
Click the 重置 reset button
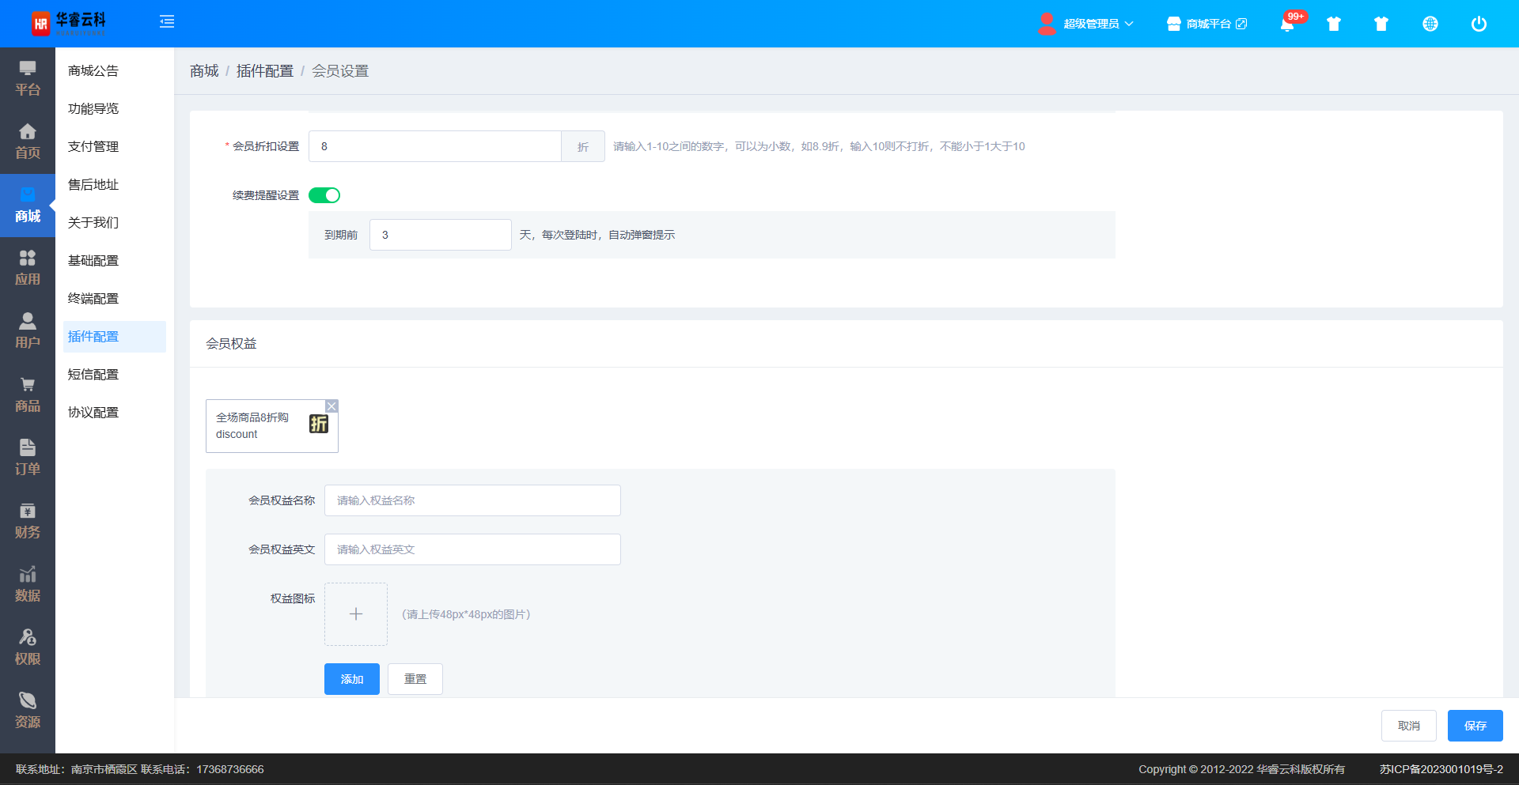[x=415, y=679]
